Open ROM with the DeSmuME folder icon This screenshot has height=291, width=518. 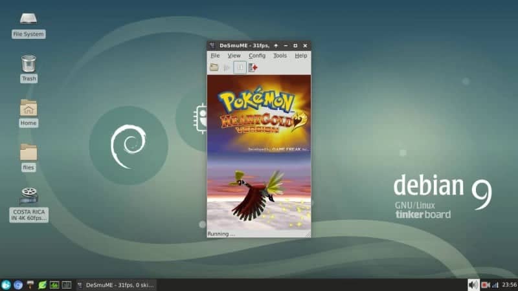pos(214,68)
